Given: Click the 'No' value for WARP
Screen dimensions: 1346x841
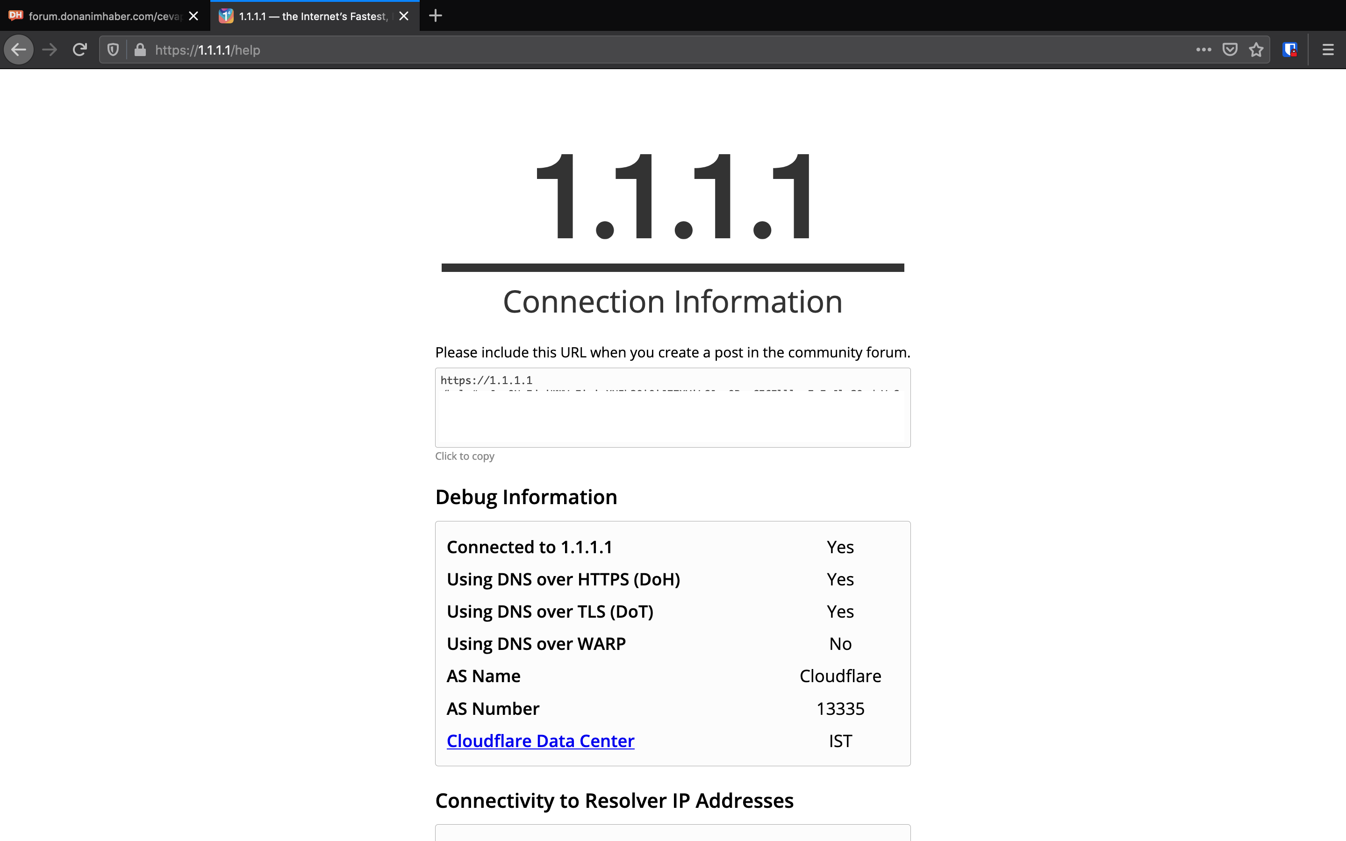Looking at the screenshot, I should (840, 644).
